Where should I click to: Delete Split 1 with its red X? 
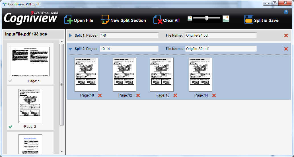point(286,35)
